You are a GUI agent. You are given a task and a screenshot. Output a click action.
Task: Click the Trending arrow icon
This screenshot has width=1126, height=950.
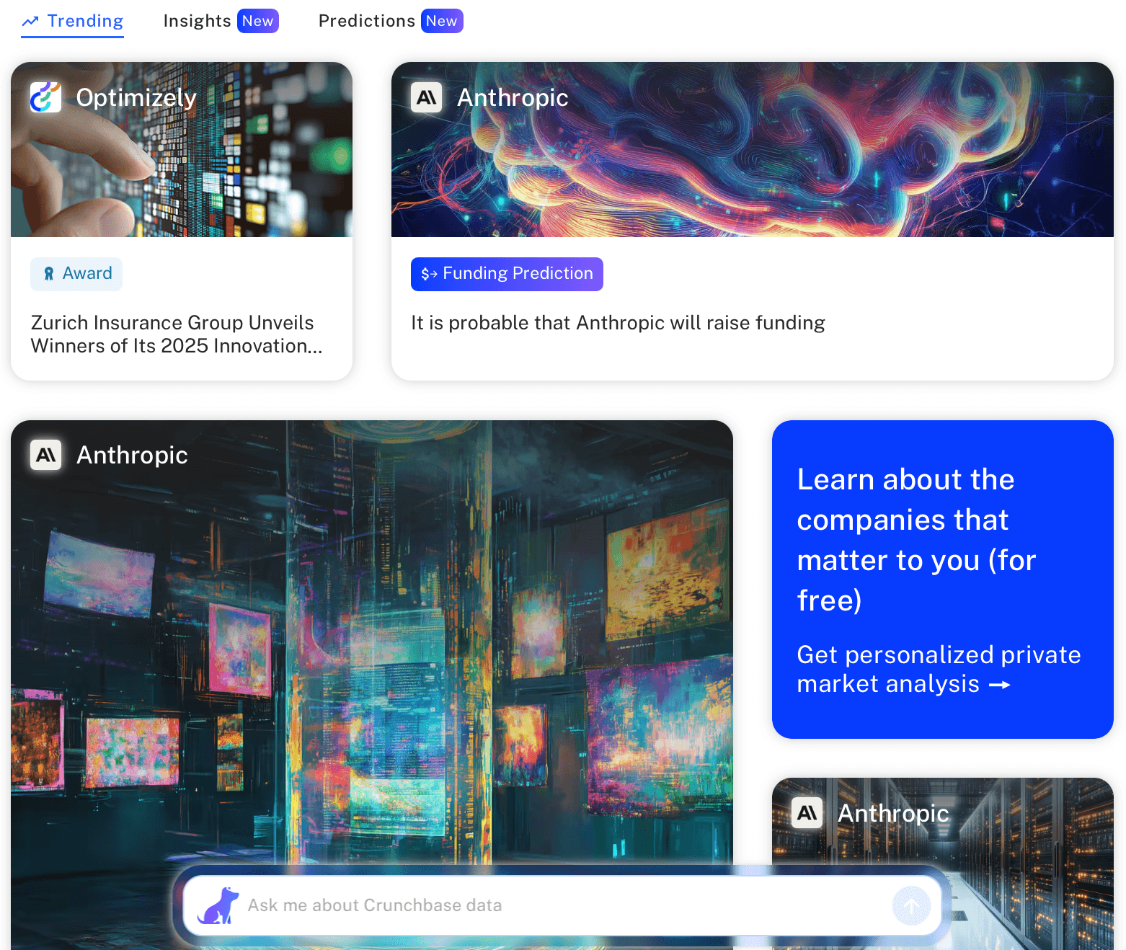(x=30, y=22)
